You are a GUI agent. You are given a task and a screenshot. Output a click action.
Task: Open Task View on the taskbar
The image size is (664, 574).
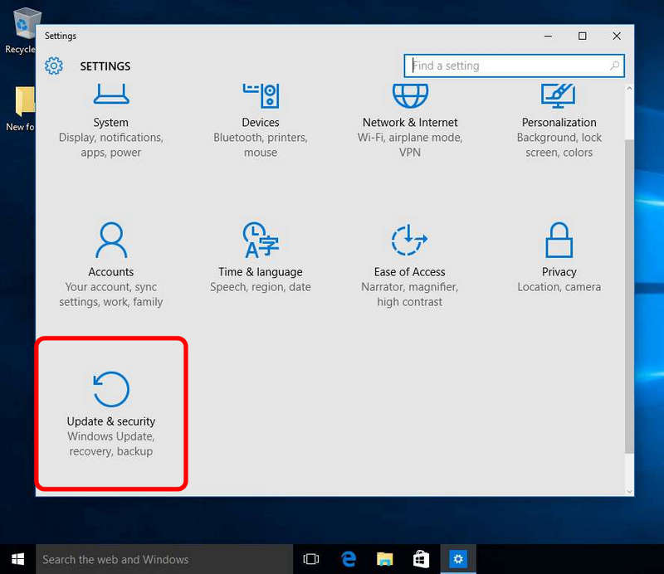[310, 559]
